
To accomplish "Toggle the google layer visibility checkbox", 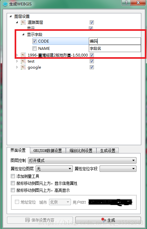I will coord(92,67).
